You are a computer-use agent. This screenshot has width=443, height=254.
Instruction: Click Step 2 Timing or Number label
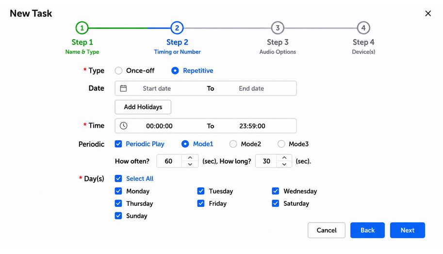coord(177,52)
